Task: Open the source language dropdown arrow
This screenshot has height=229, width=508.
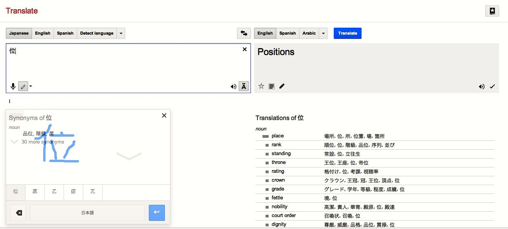Action: pos(121,33)
